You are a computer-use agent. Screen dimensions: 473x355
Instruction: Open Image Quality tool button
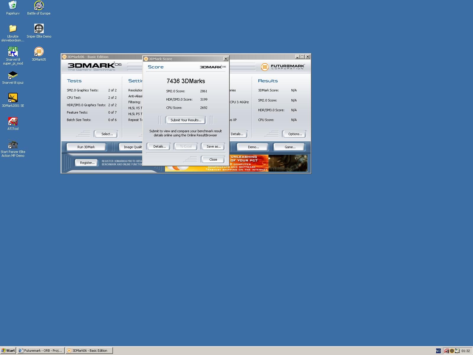tap(131, 147)
